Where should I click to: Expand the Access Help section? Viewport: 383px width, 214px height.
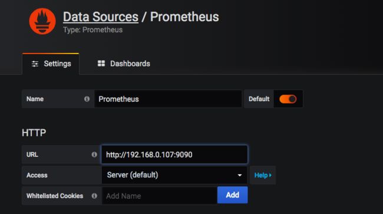tap(263, 175)
